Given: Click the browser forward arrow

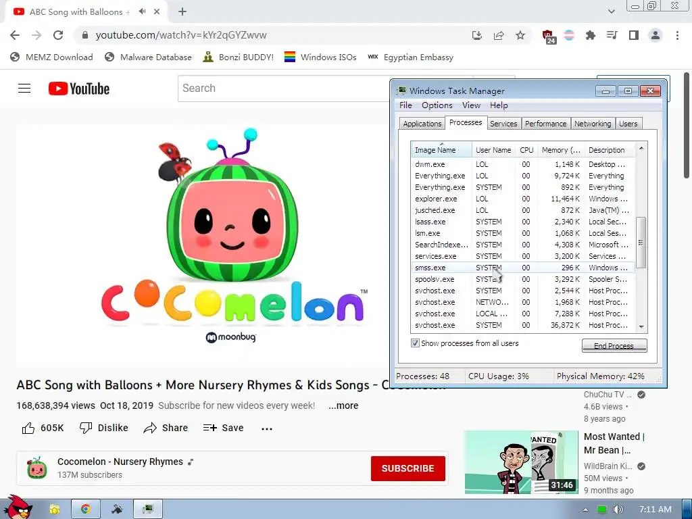Looking at the screenshot, I should point(36,35).
